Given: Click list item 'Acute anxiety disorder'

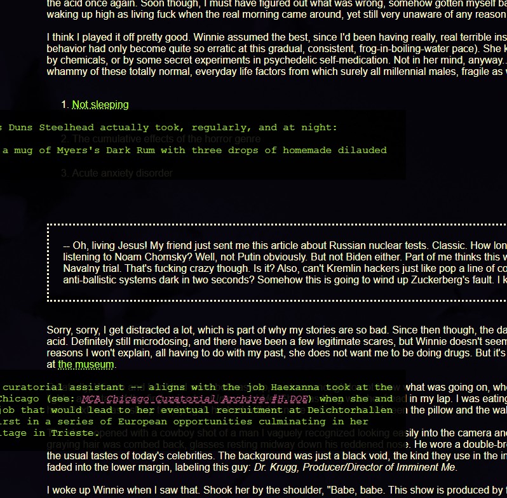Looking at the screenshot, I should (122, 173).
